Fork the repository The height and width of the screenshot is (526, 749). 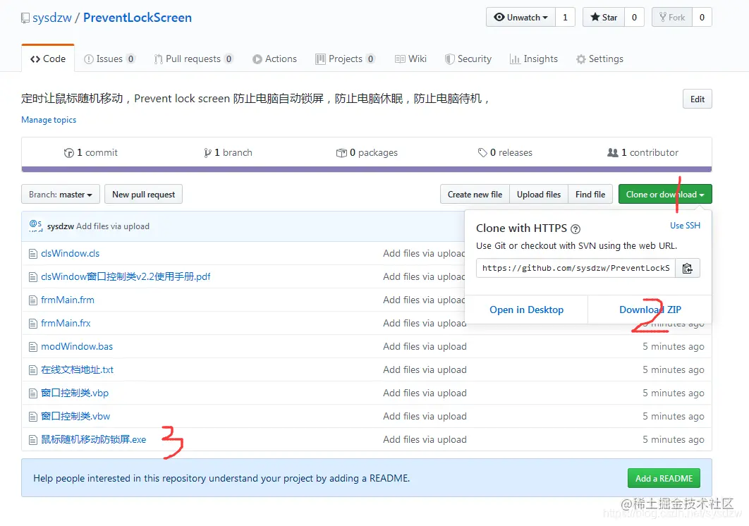672,17
